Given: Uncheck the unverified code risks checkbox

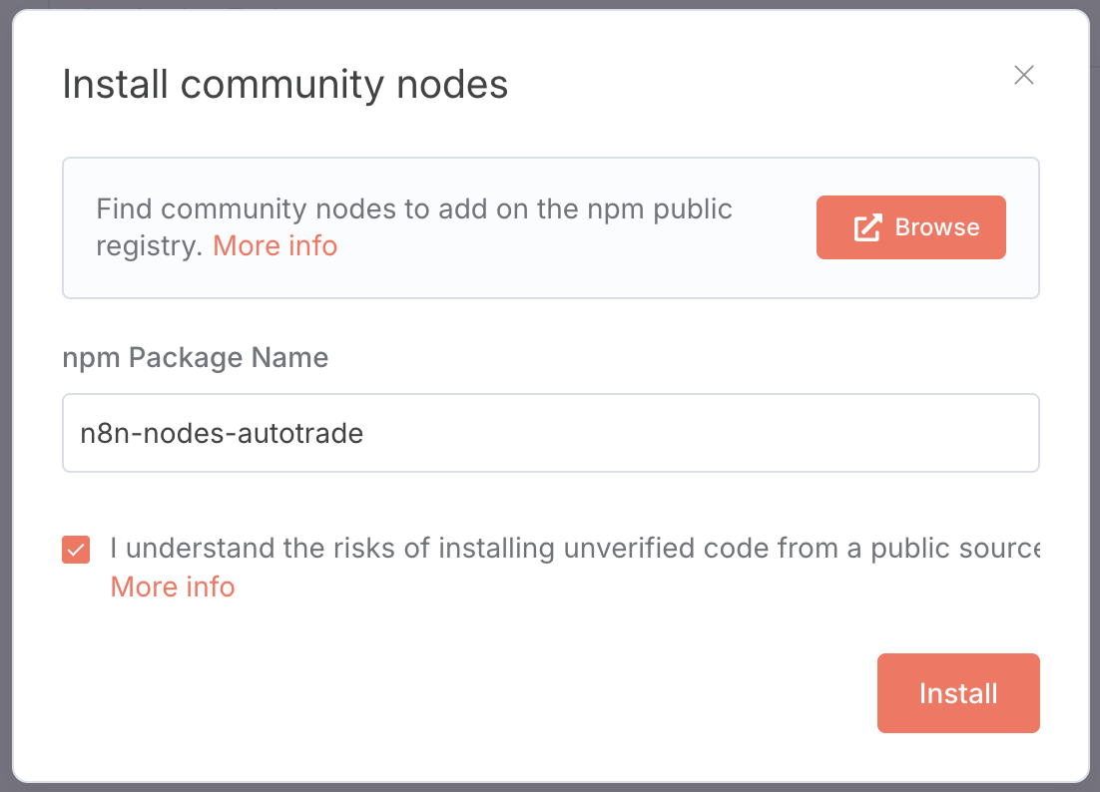Looking at the screenshot, I should tap(76, 550).
